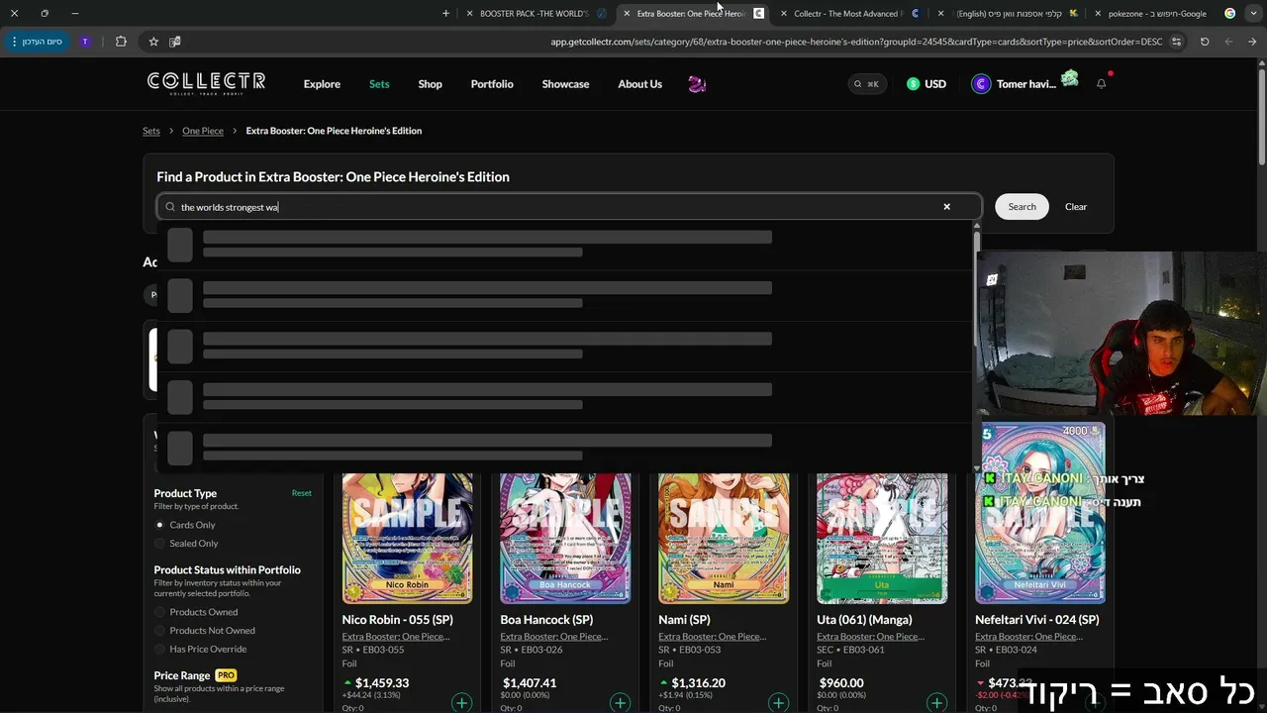
Task: Open the notifications bell
Action: pos(1101,84)
